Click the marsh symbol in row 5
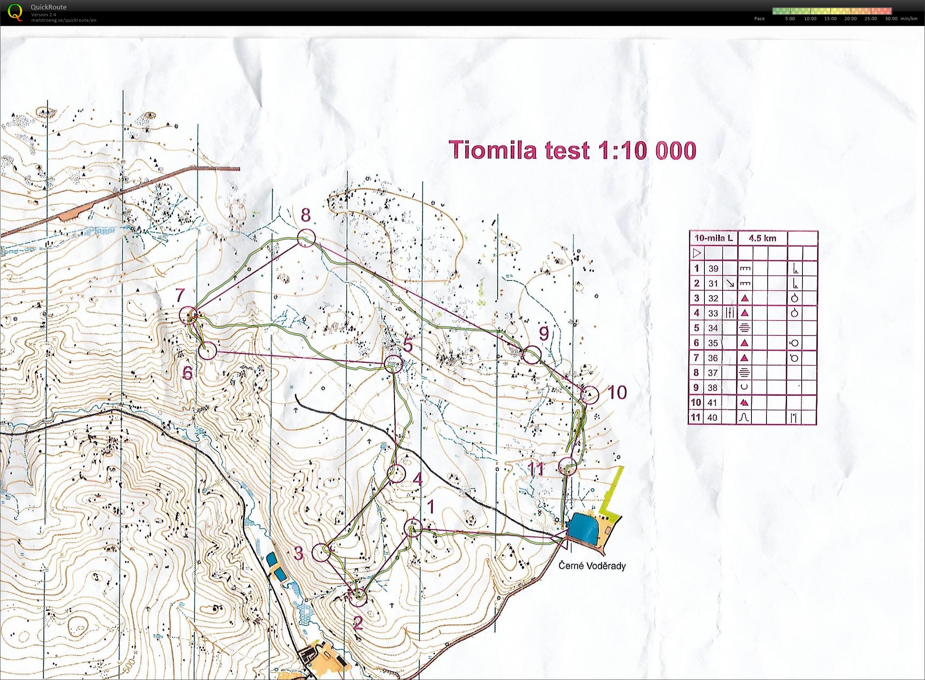Screen dimensions: 925x680 tap(746, 328)
